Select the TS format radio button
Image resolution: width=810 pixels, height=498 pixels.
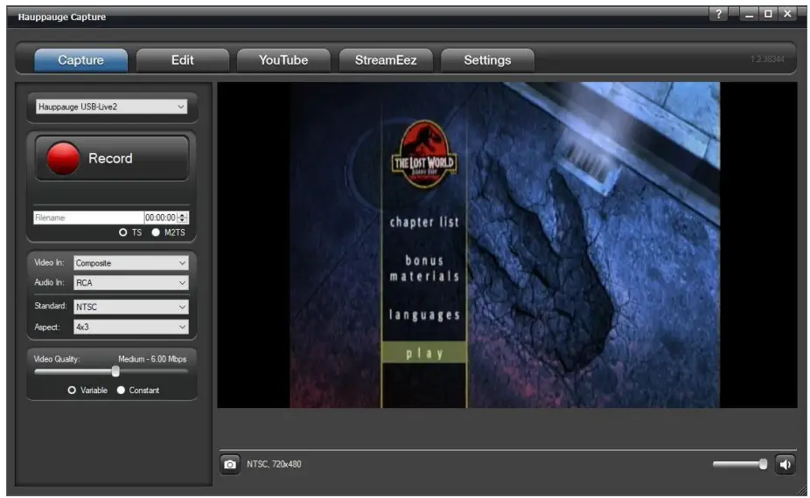point(123,232)
